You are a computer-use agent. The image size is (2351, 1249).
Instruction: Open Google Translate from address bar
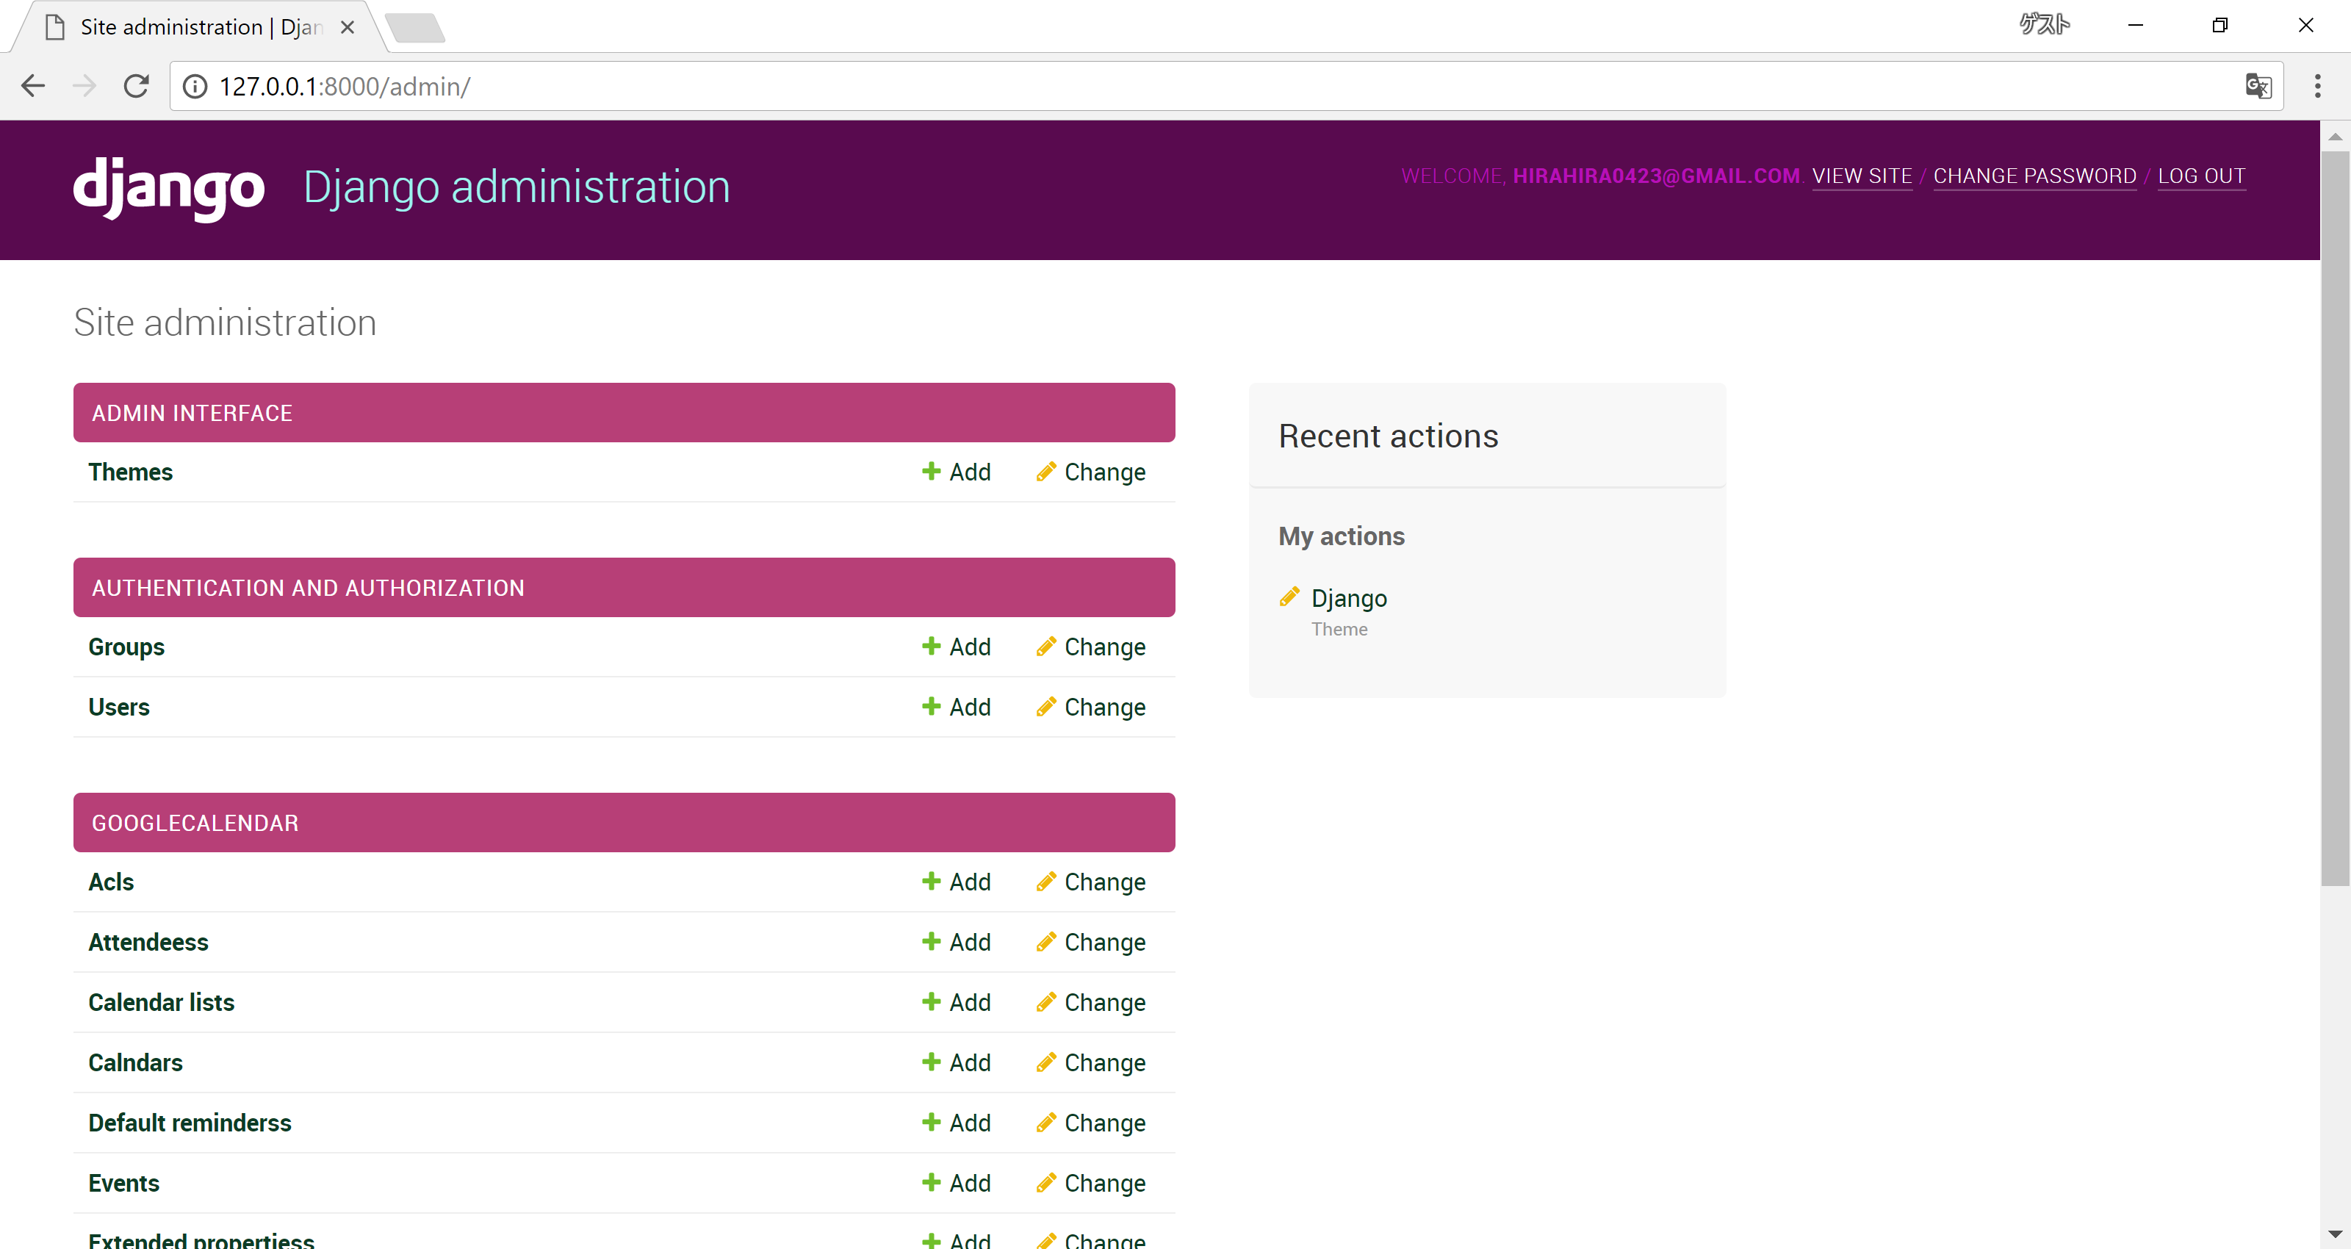(2258, 86)
